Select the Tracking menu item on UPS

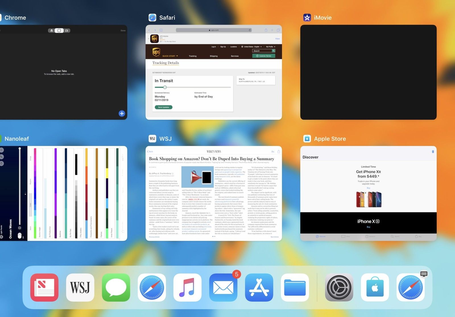[193, 56]
